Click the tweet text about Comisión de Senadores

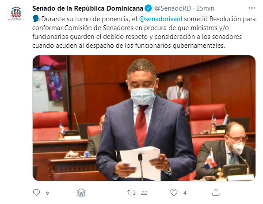(x=144, y=32)
